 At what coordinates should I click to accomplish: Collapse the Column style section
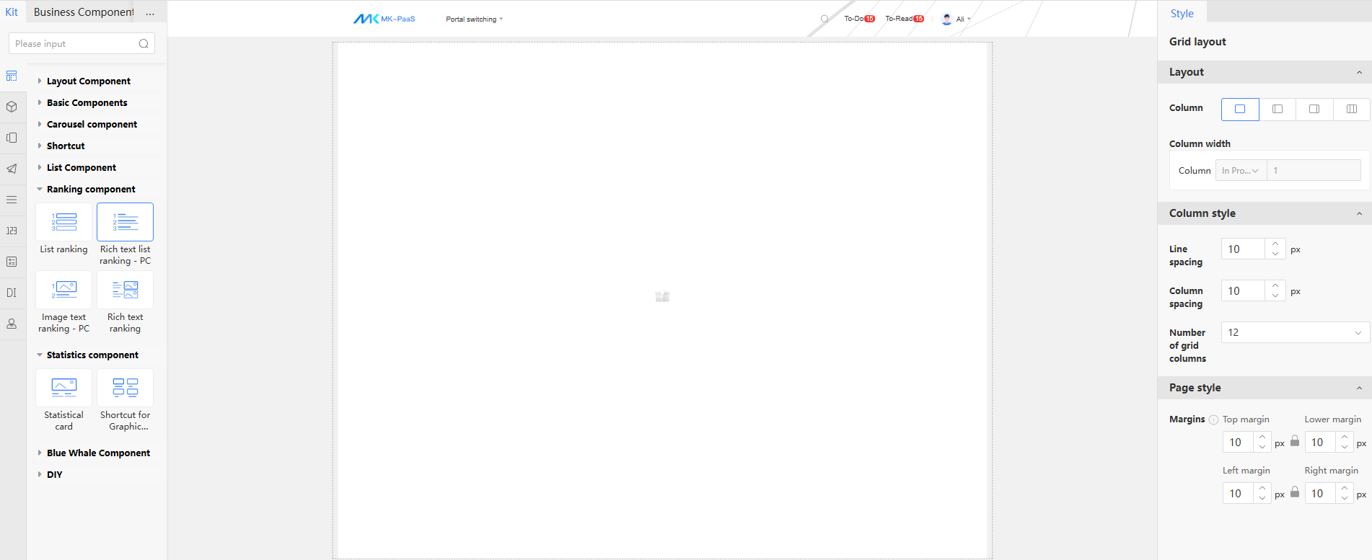(x=1359, y=213)
